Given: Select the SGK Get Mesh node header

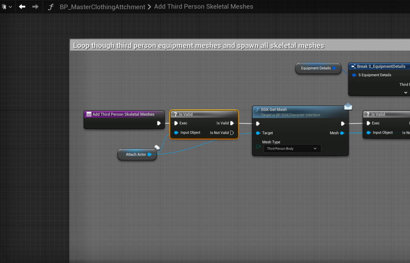Looking at the screenshot, I should 300,112.
